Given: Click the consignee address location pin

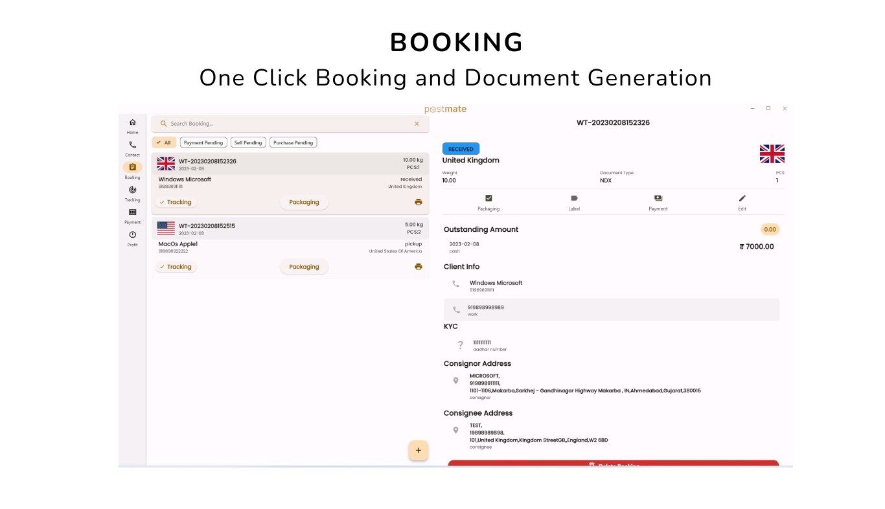Looking at the screenshot, I should click(x=455, y=430).
